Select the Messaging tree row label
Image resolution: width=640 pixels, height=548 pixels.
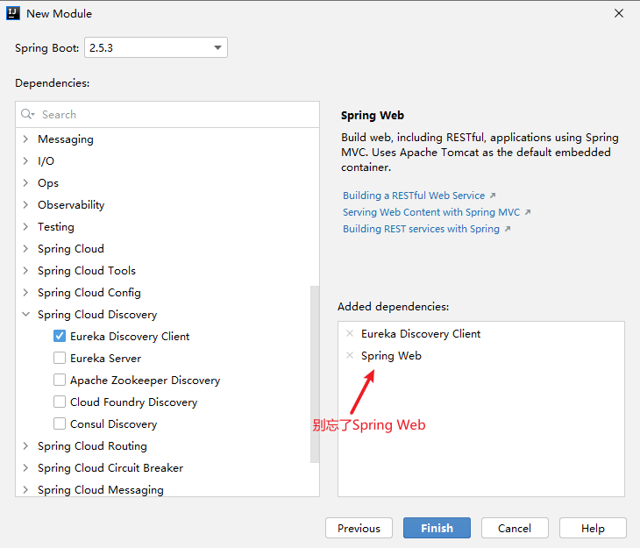[66, 139]
